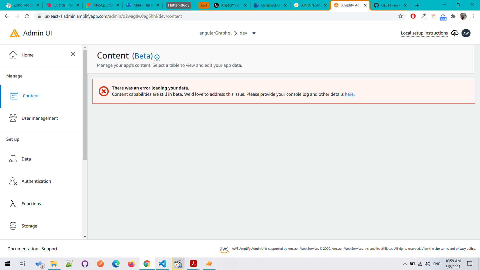Image resolution: width=480 pixels, height=270 pixels.
Task: Open the dev environment dropdown arrow
Action: (254, 33)
